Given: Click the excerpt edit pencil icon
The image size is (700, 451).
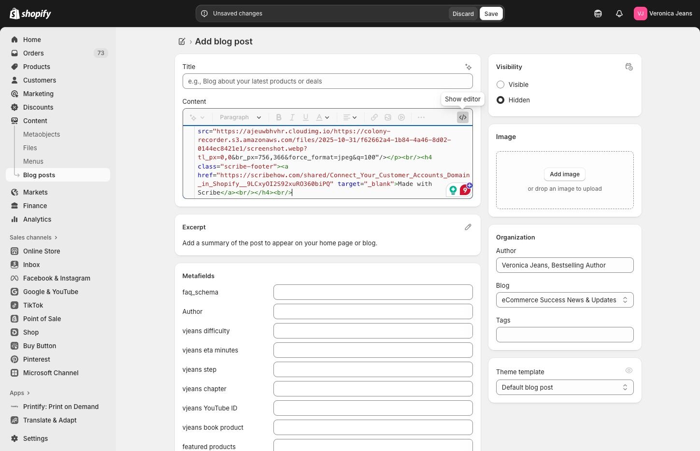Looking at the screenshot, I should [x=468, y=227].
